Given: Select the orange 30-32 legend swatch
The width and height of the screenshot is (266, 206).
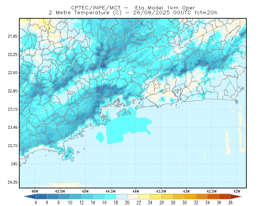Looking at the screenshot, I should point(190,197).
